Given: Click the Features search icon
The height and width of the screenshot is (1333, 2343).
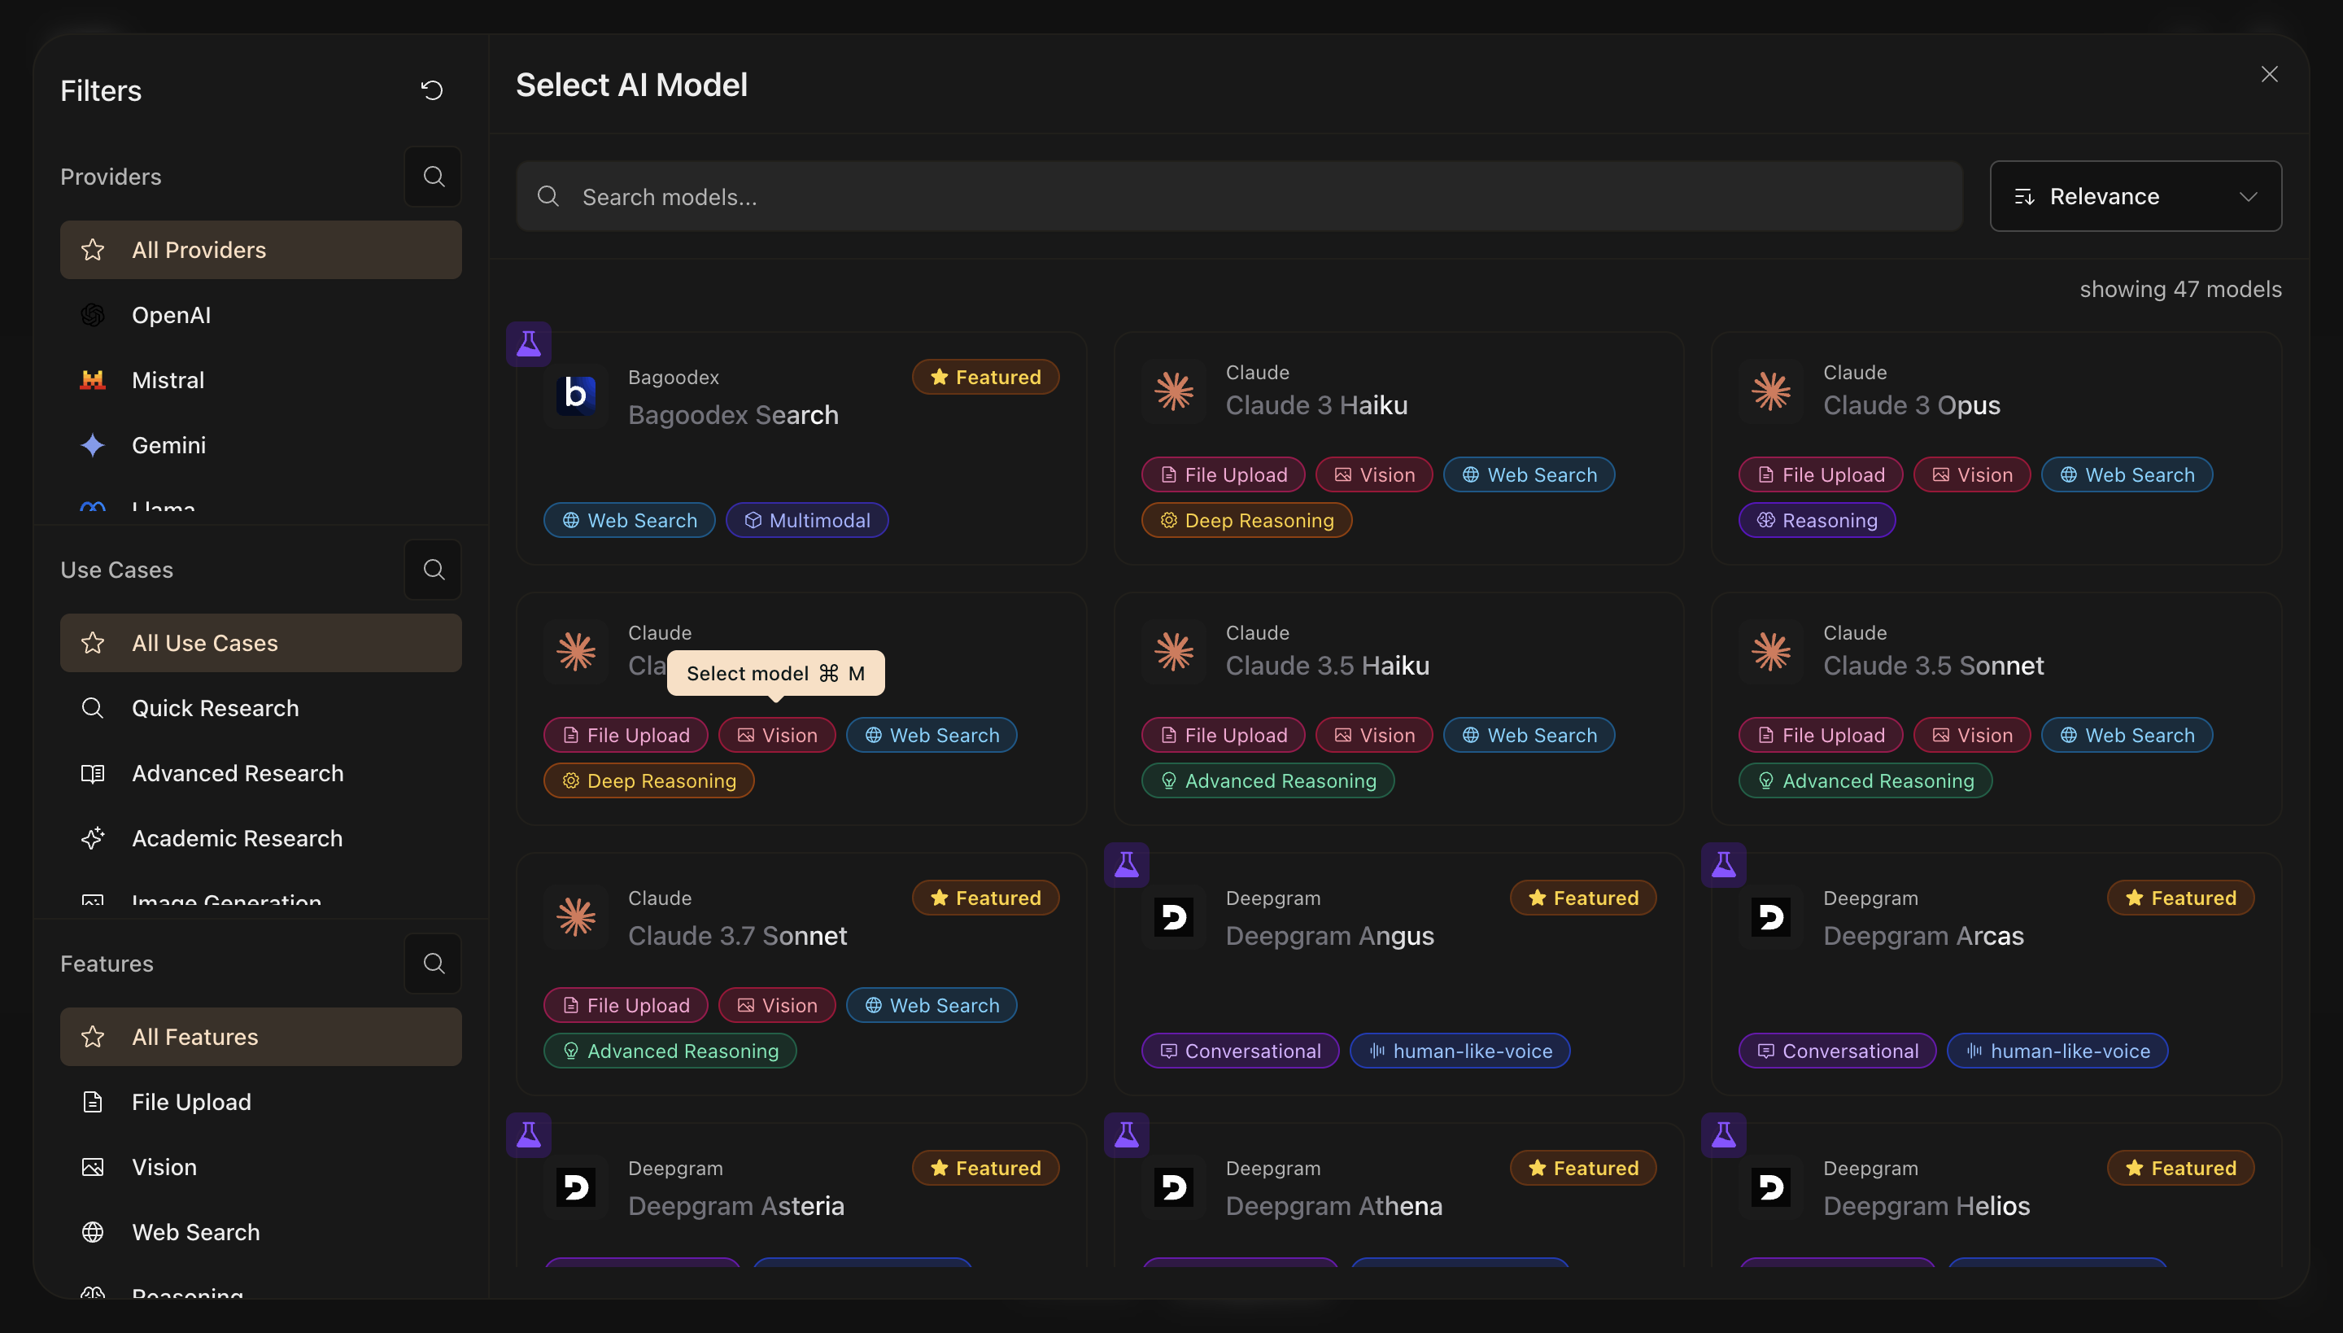Looking at the screenshot, I should 433,964.
